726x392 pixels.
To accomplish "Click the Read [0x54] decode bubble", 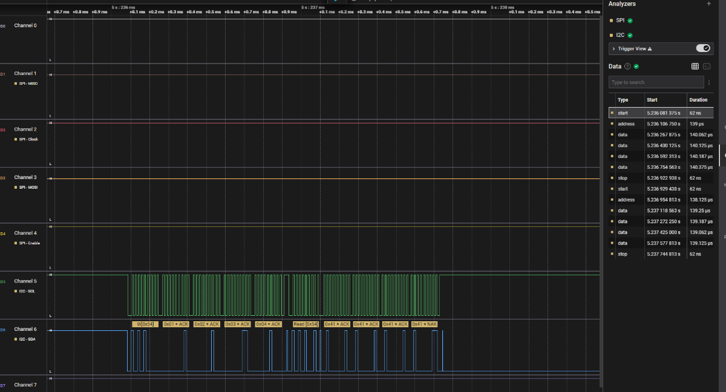I will [x=306, y=324].
